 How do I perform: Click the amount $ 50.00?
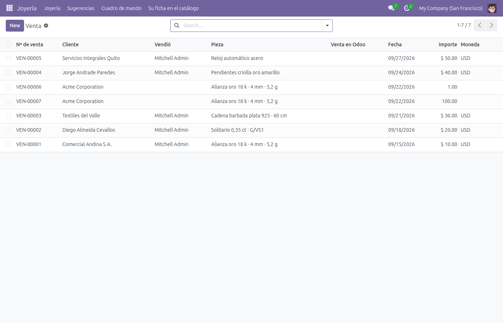coord(449,58)
